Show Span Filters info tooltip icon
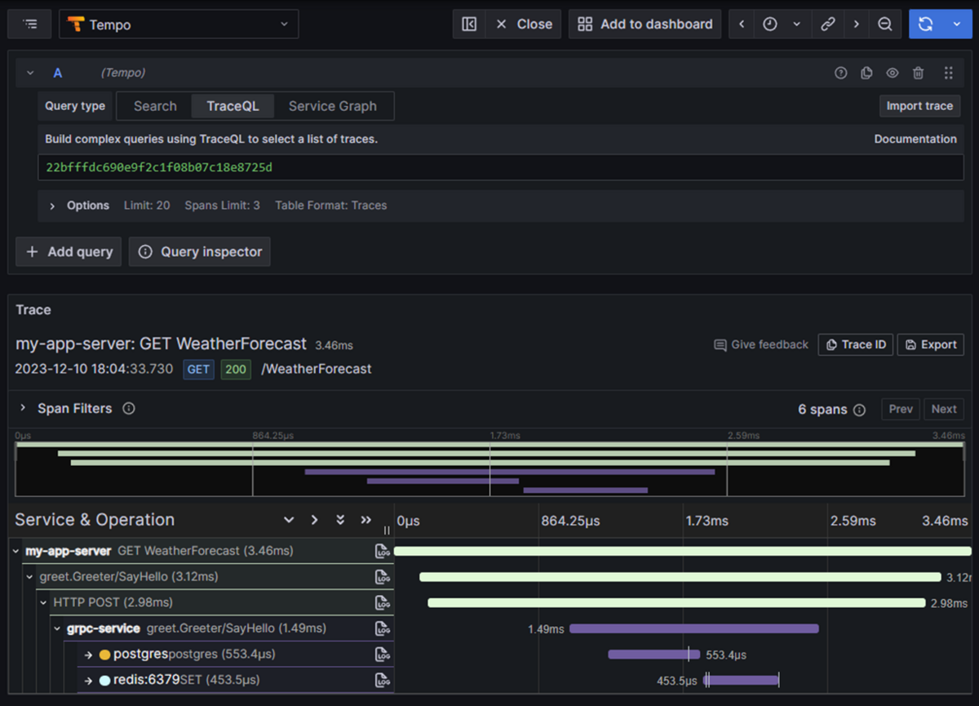Image resolution: width=979 pixels, height=706 pixels. coord(128,408)
